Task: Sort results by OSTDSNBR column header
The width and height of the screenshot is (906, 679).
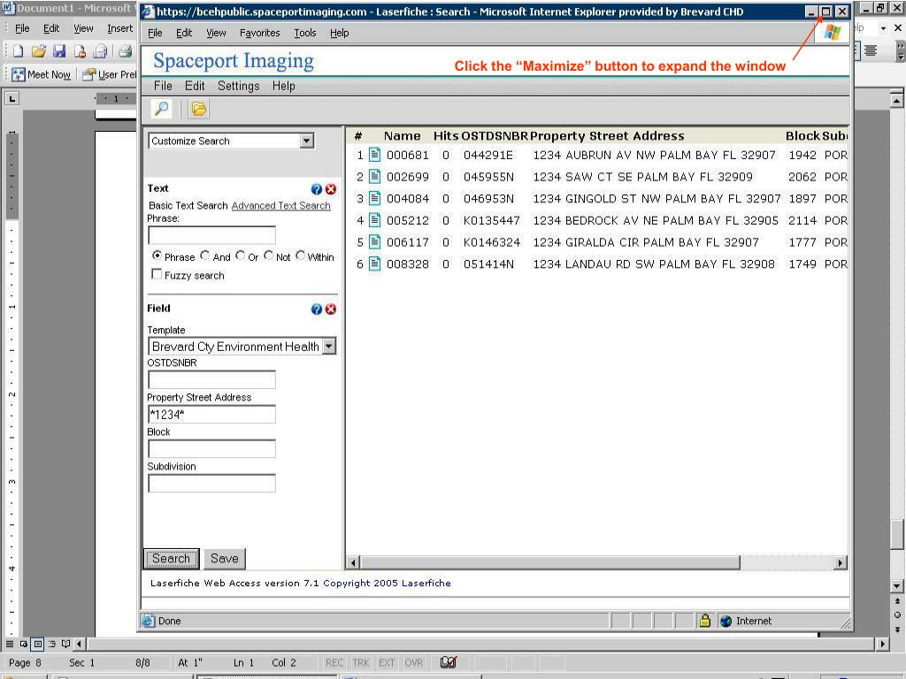Action: tap(495, 135)
